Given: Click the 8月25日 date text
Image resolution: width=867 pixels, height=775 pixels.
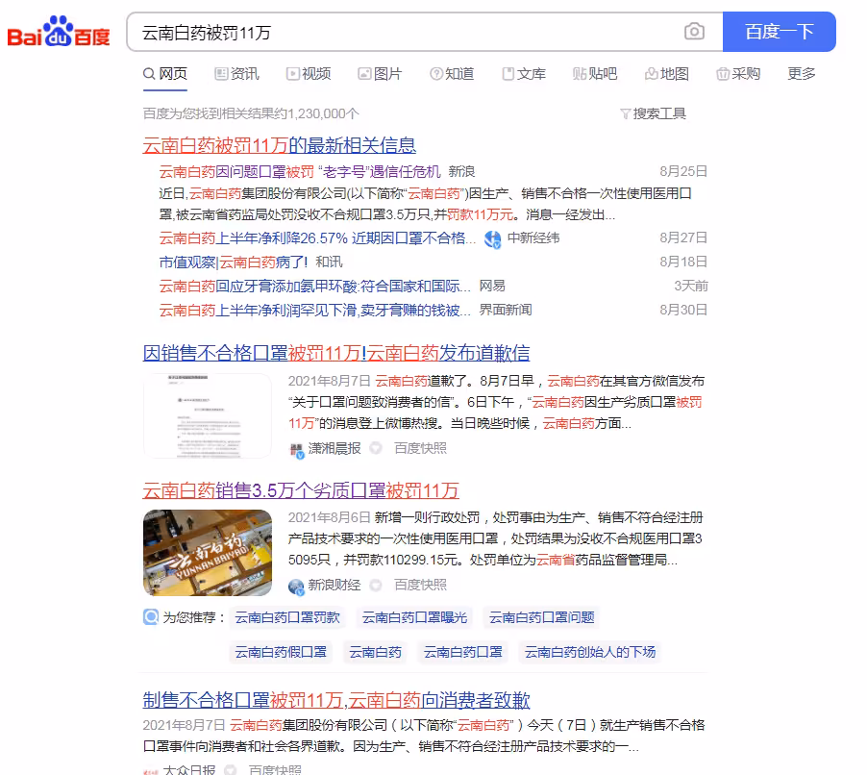Looking at the screenshot, I should coord(683,171).
